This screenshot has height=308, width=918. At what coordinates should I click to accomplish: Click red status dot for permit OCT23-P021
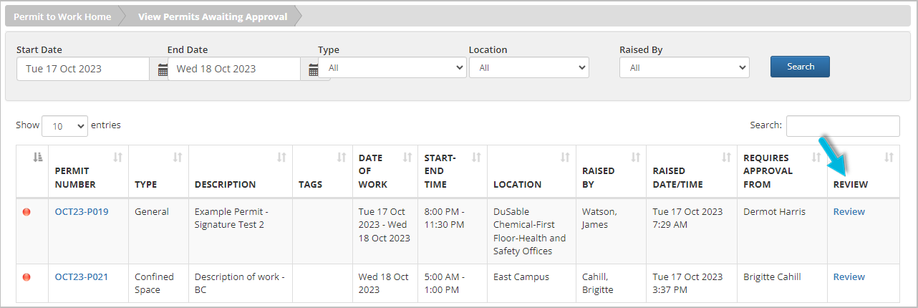(x=27, y=277)
